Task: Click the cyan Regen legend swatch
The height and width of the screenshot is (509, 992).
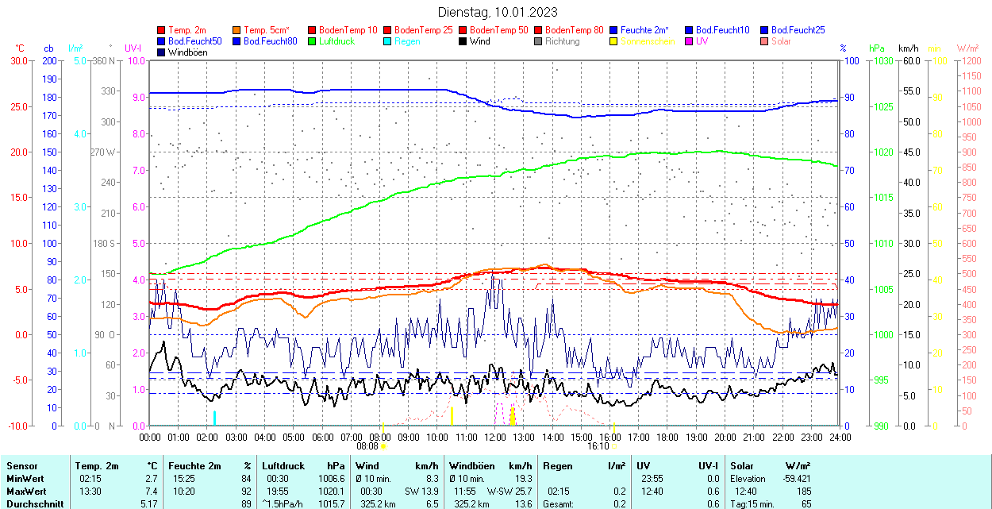Action: (x=388, y=41)
